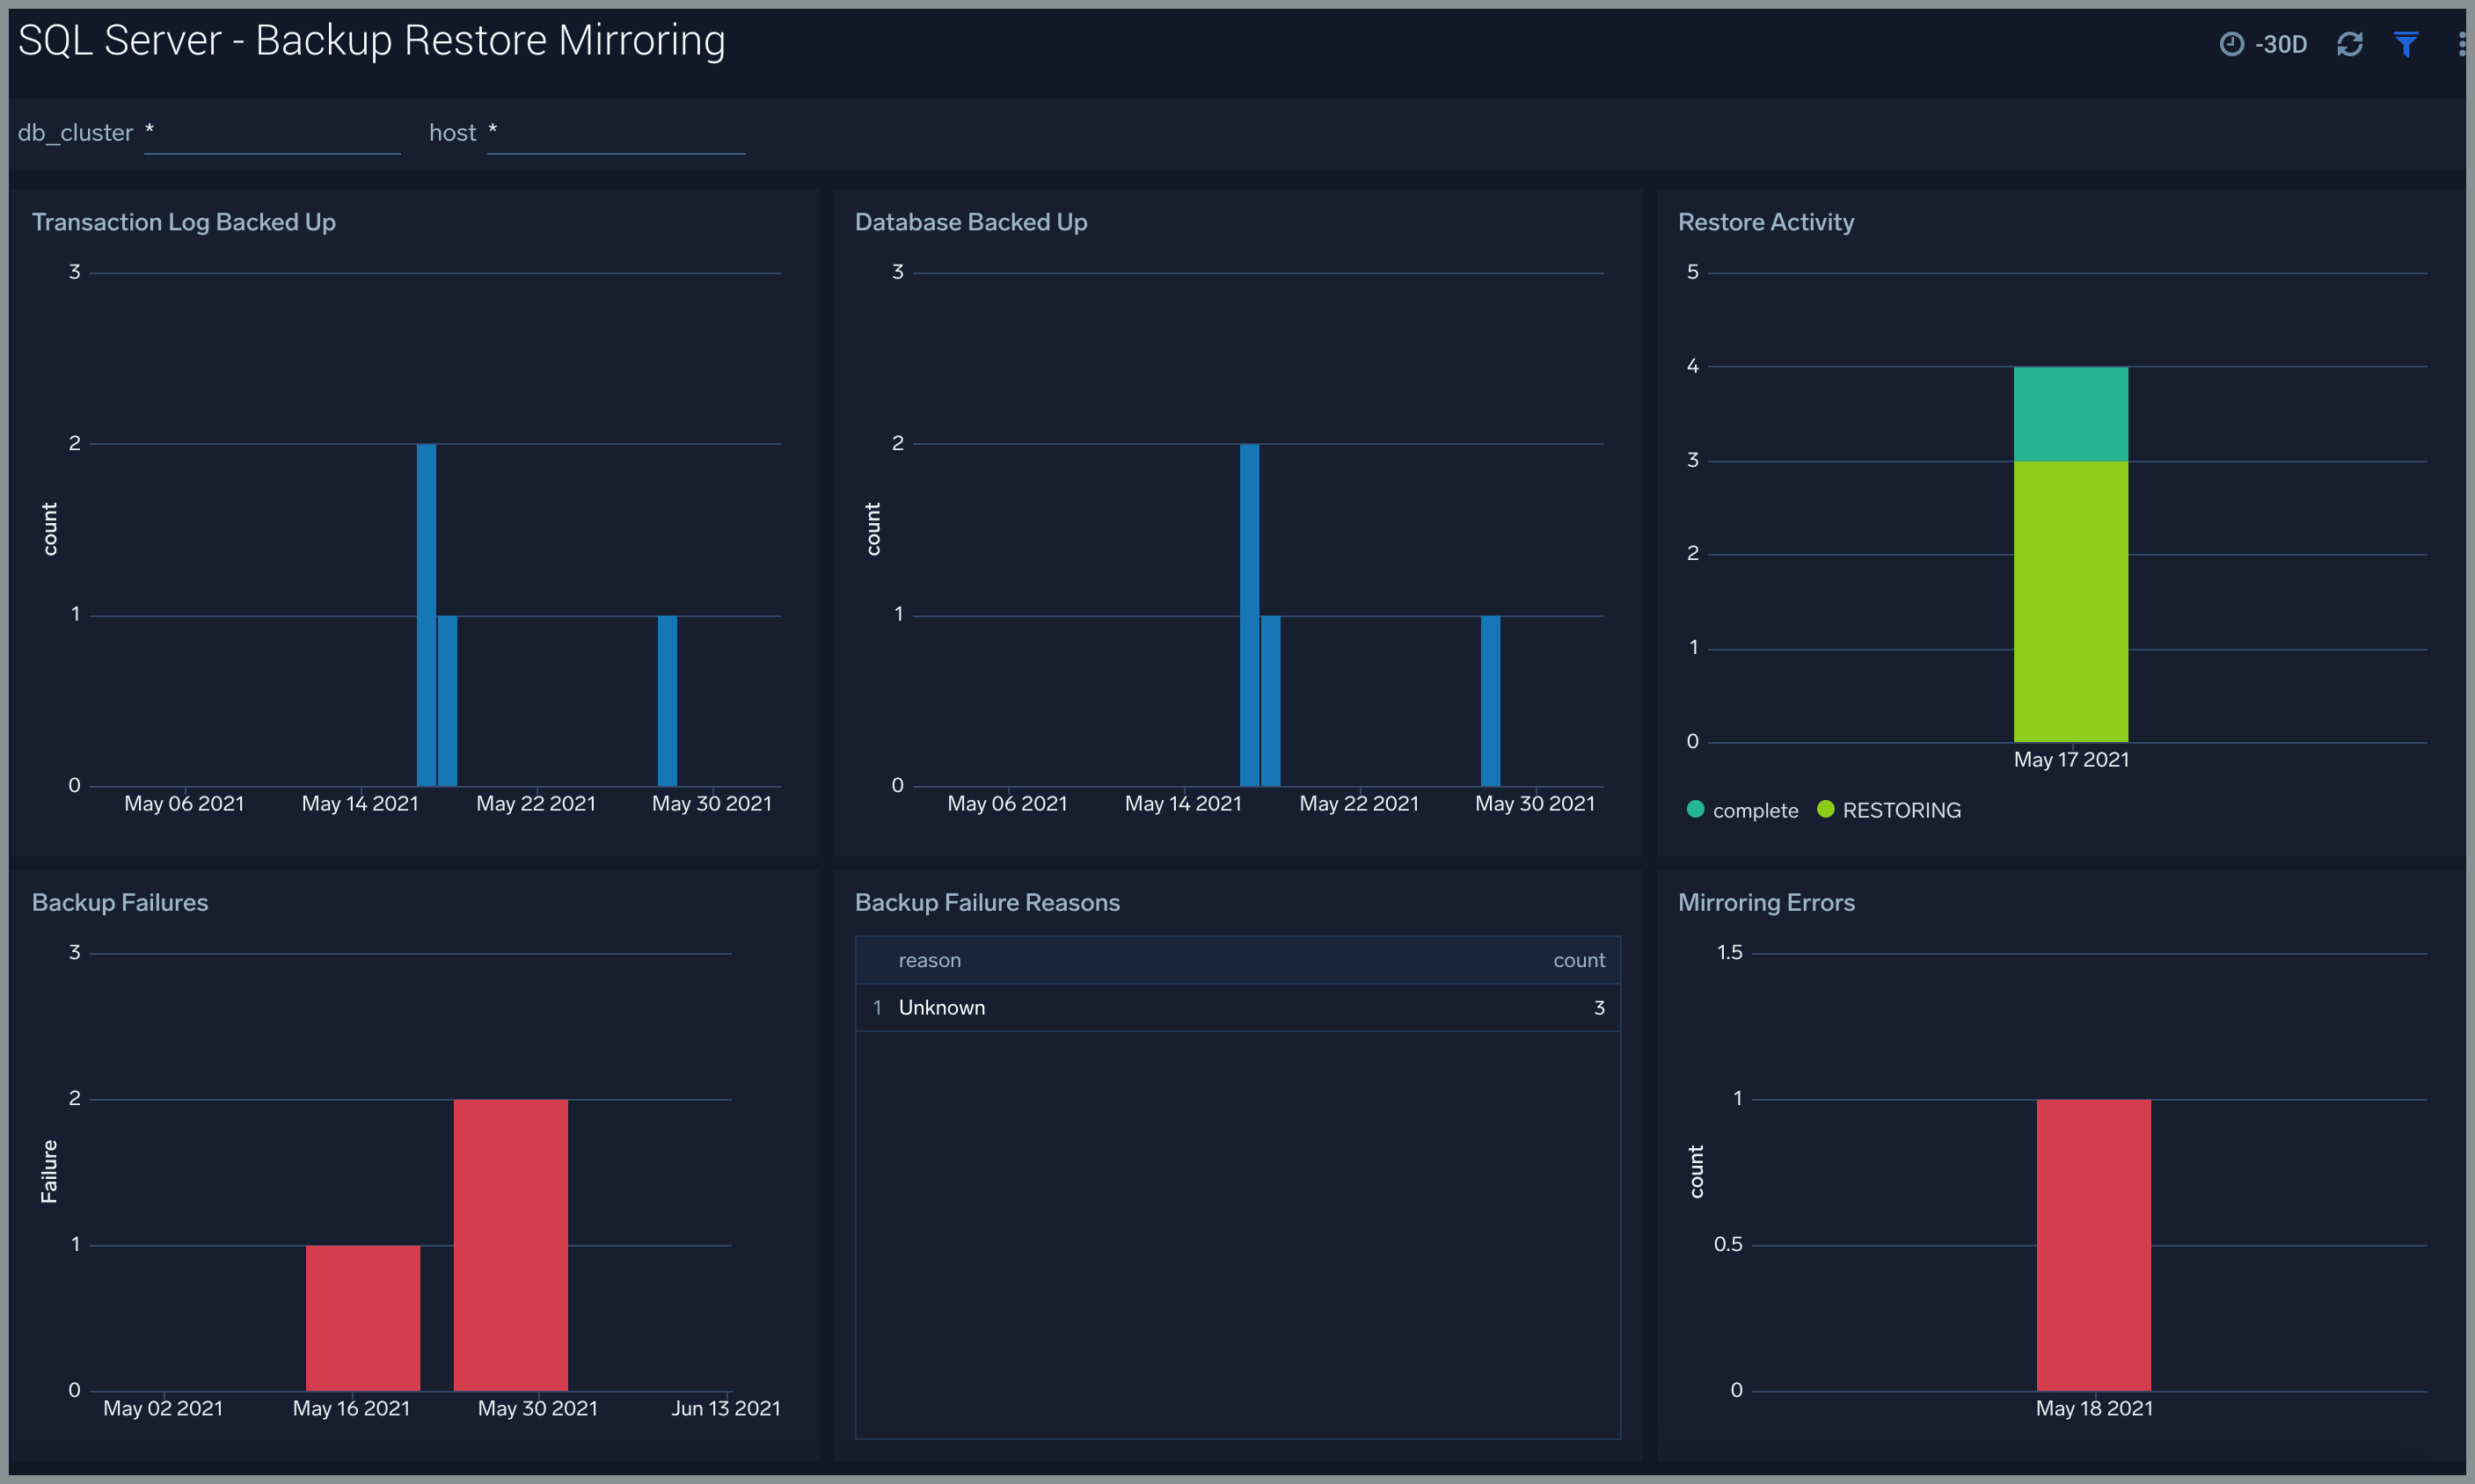Click the May 17 2021 label in Restore Activity

(x=2070, y=760)
